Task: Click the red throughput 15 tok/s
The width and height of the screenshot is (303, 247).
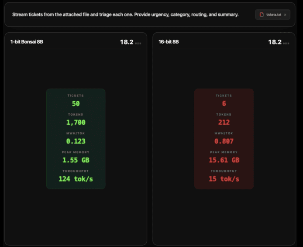Action: point(224,179)
